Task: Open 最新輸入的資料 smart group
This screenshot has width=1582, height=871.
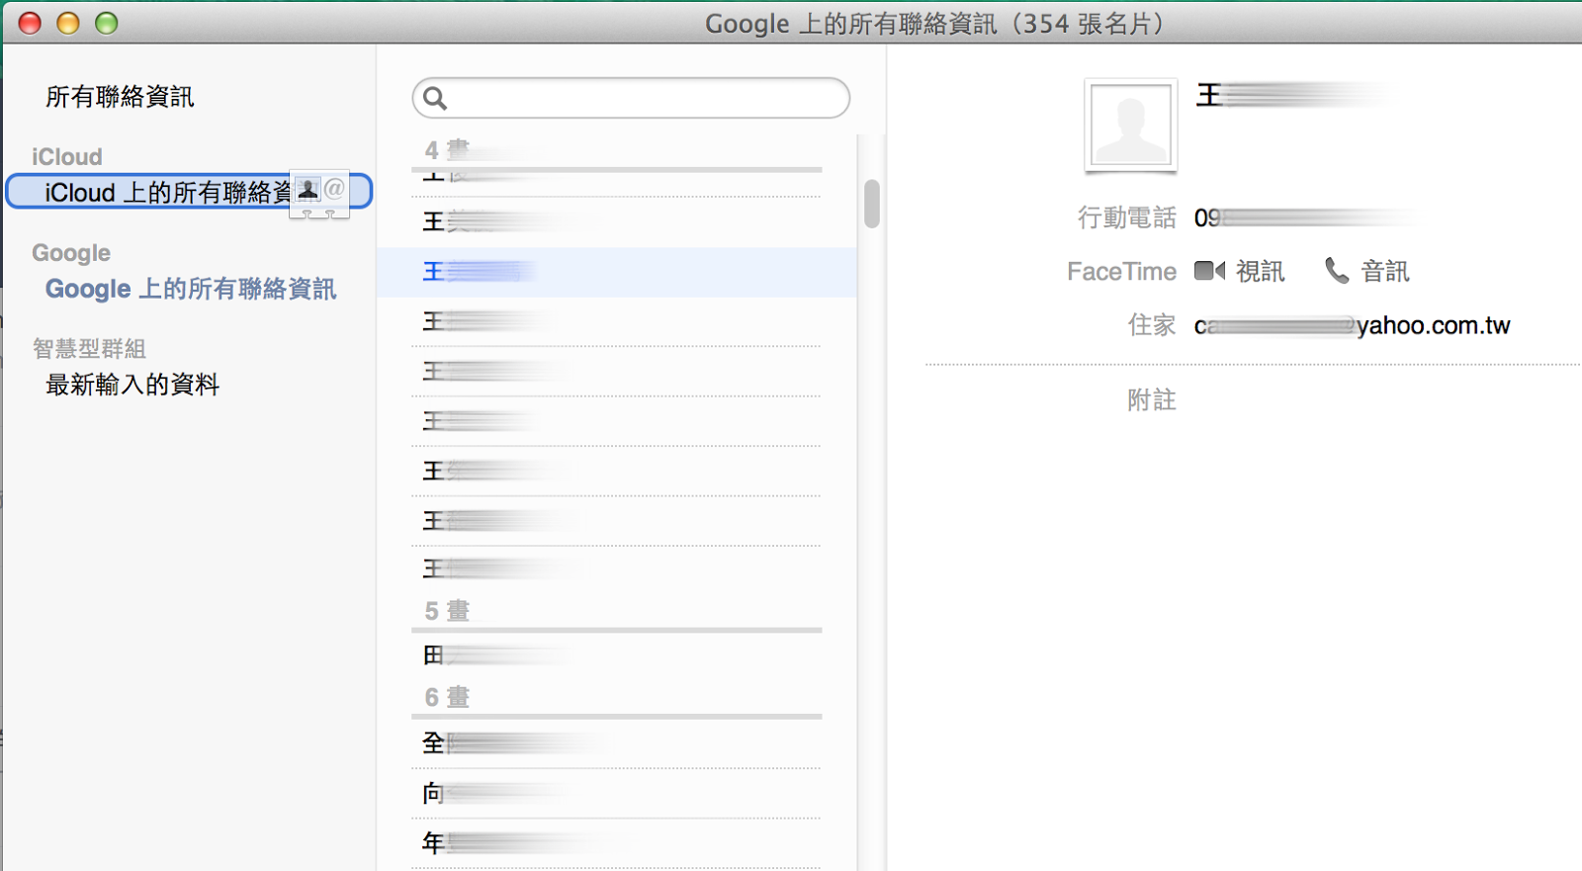Action: pyautogui.click(x=132, y=385)
